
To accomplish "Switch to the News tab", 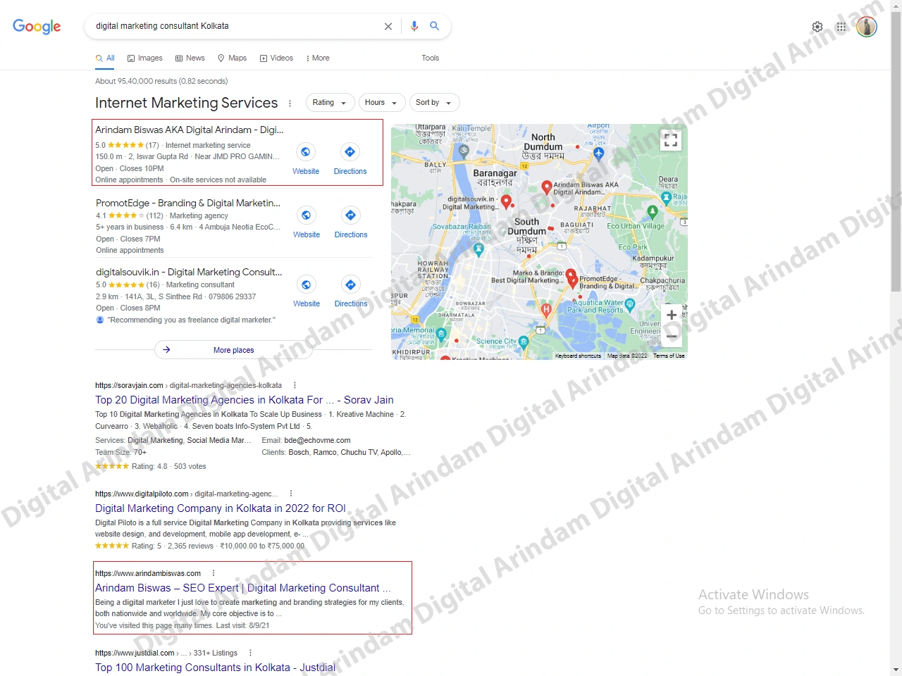I will pos(190,58).
